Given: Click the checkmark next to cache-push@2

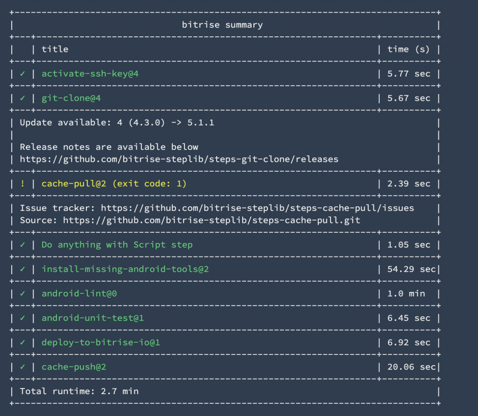Looking at the screenshot, I should [22, 367].
